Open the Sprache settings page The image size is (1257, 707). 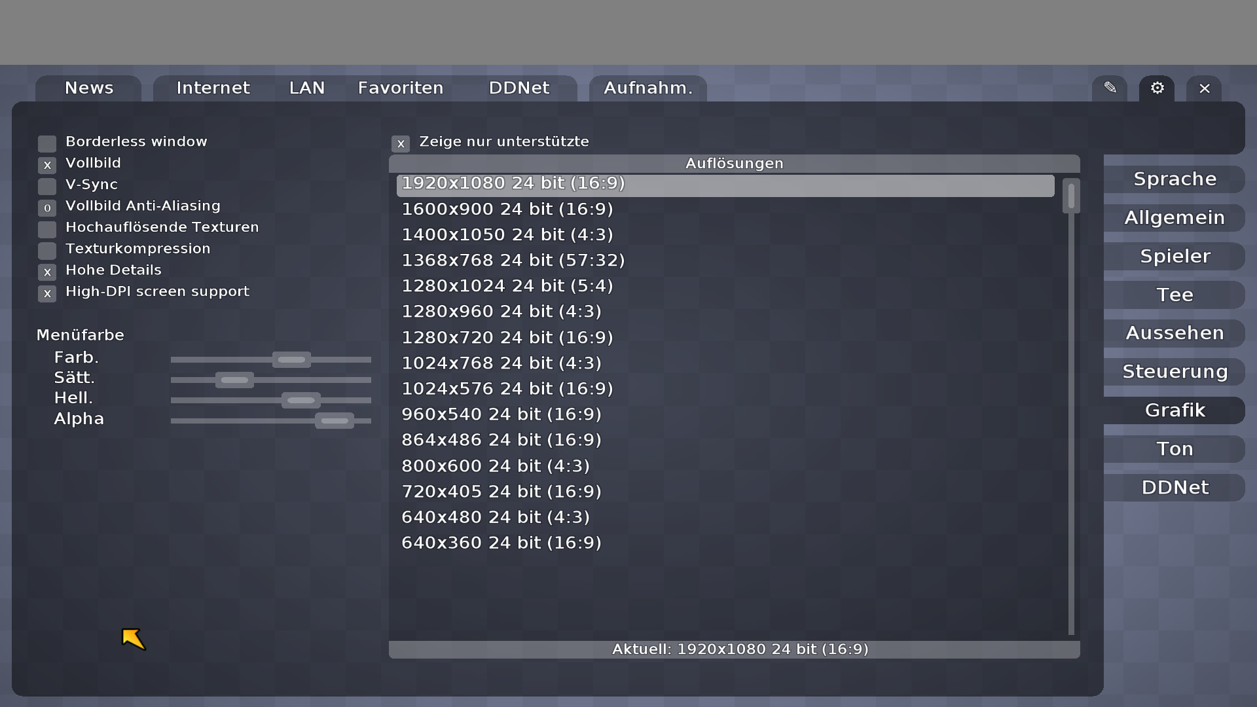point(1175,179)
